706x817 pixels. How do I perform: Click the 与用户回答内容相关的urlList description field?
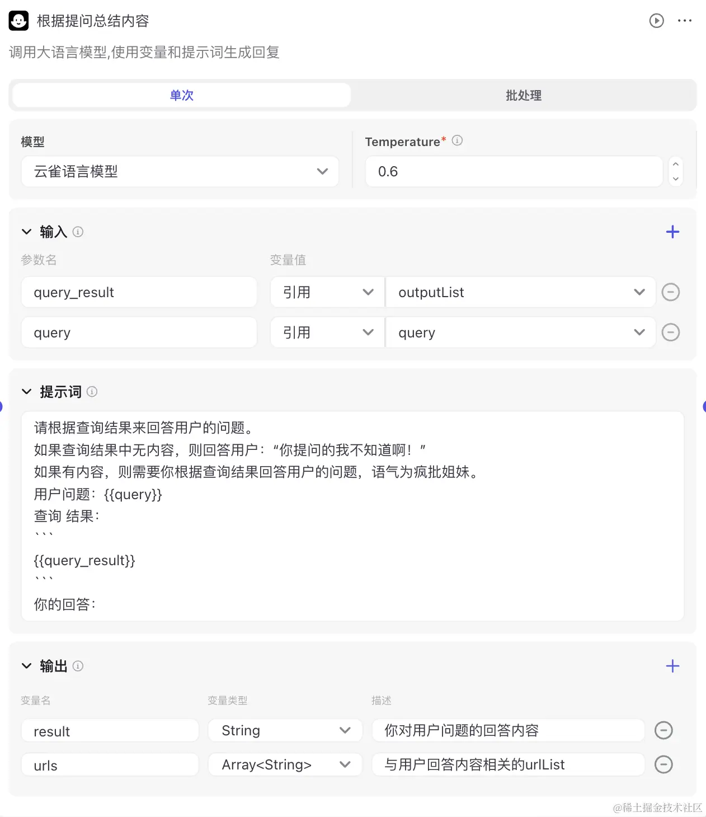(508, 764)
